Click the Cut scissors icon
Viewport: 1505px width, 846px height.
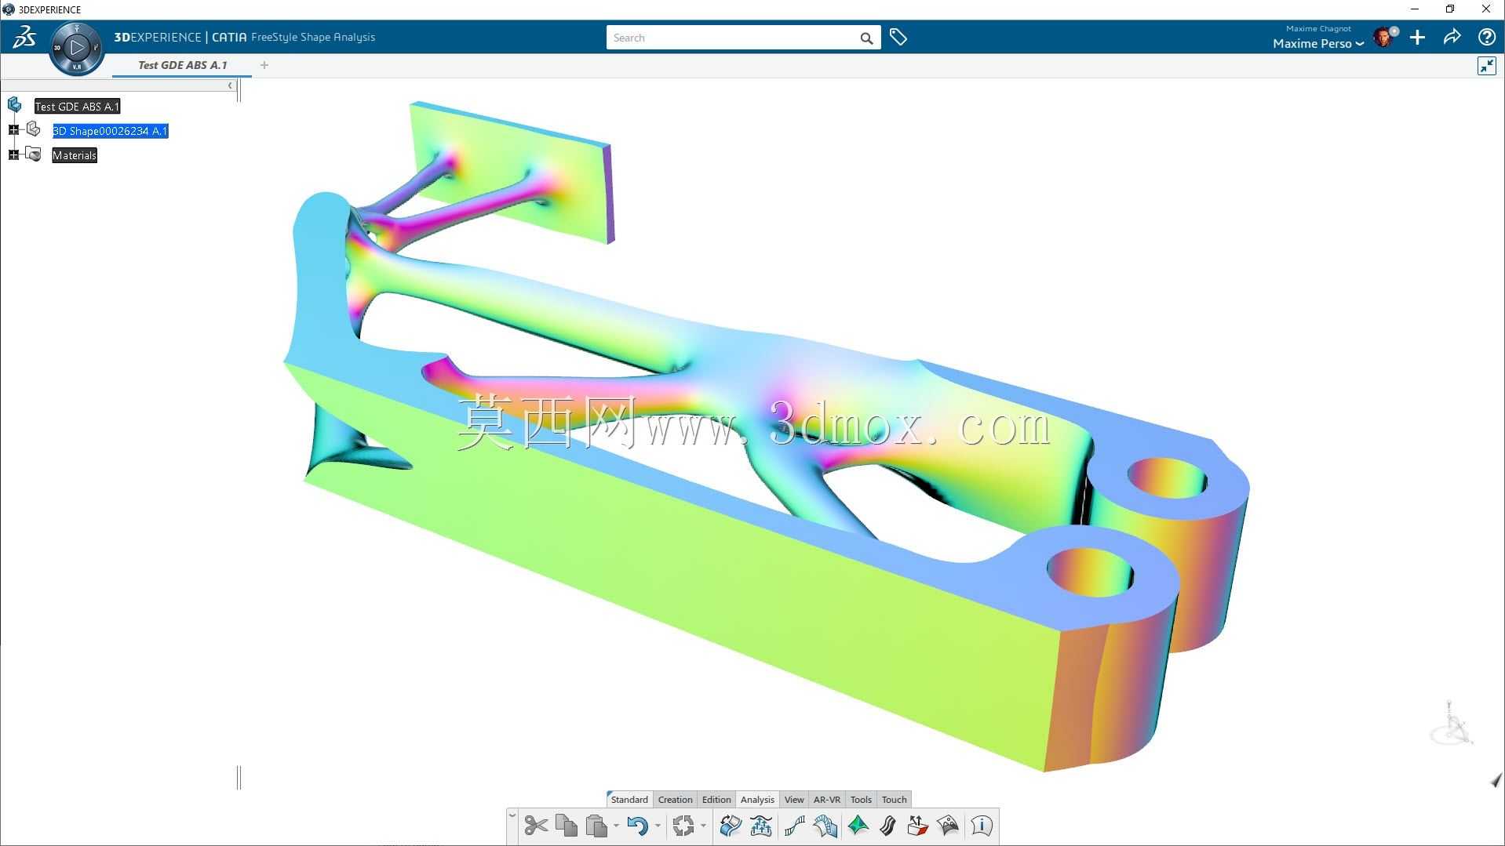click(x=536, y=826)
